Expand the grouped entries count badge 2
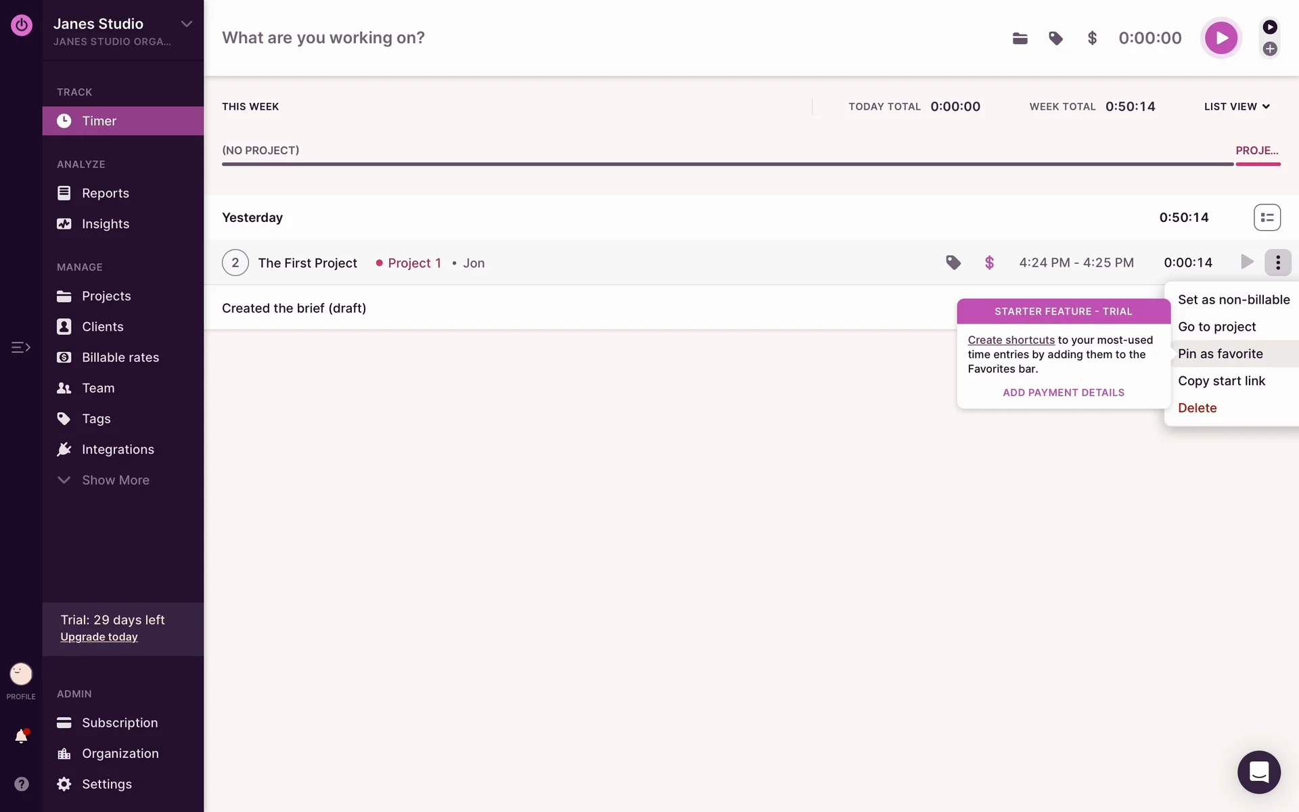This screenshot has height=812, width=1299. pyautogui.click(x=235, y=263)
